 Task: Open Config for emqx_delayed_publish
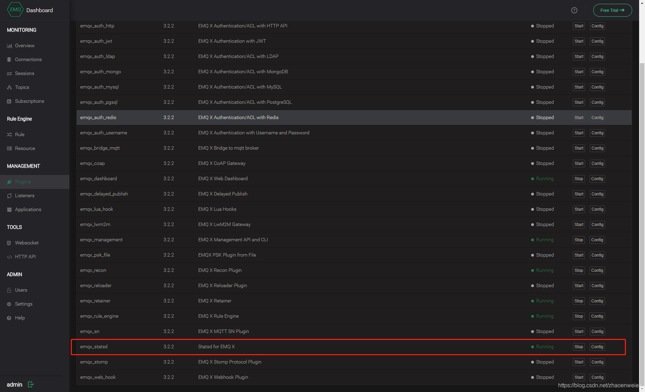pyautogui.click(x=597, y=194)
